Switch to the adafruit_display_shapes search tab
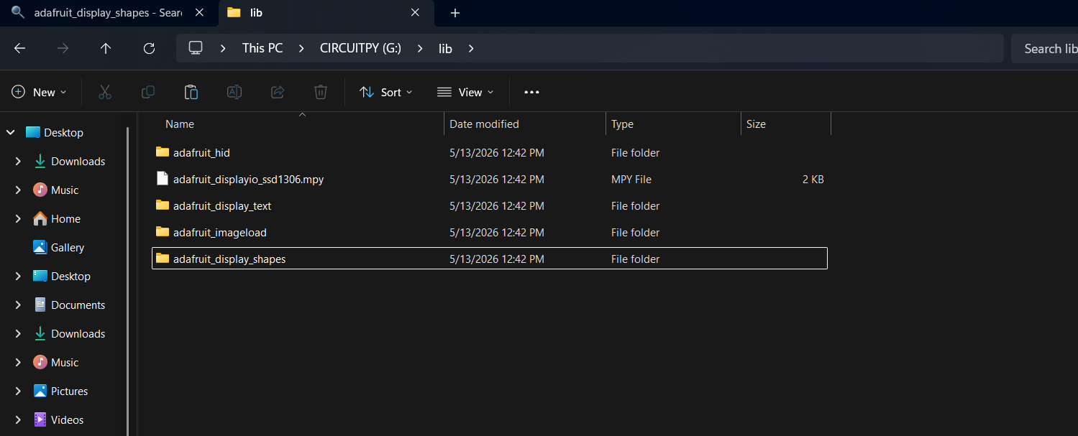Screen dimensions: 1078x436 pyautogui.click(x=108, y=13)
